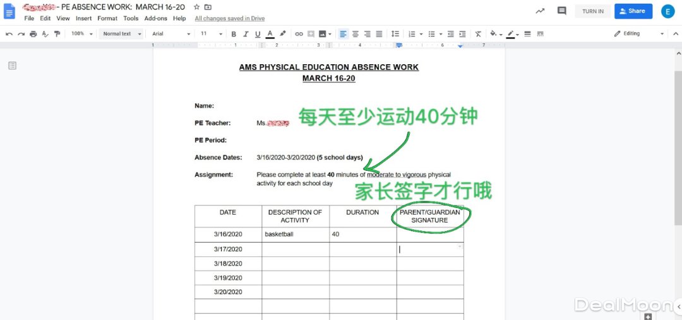Star the document
Screen dimensions: 682x320
tap(196, 7)
